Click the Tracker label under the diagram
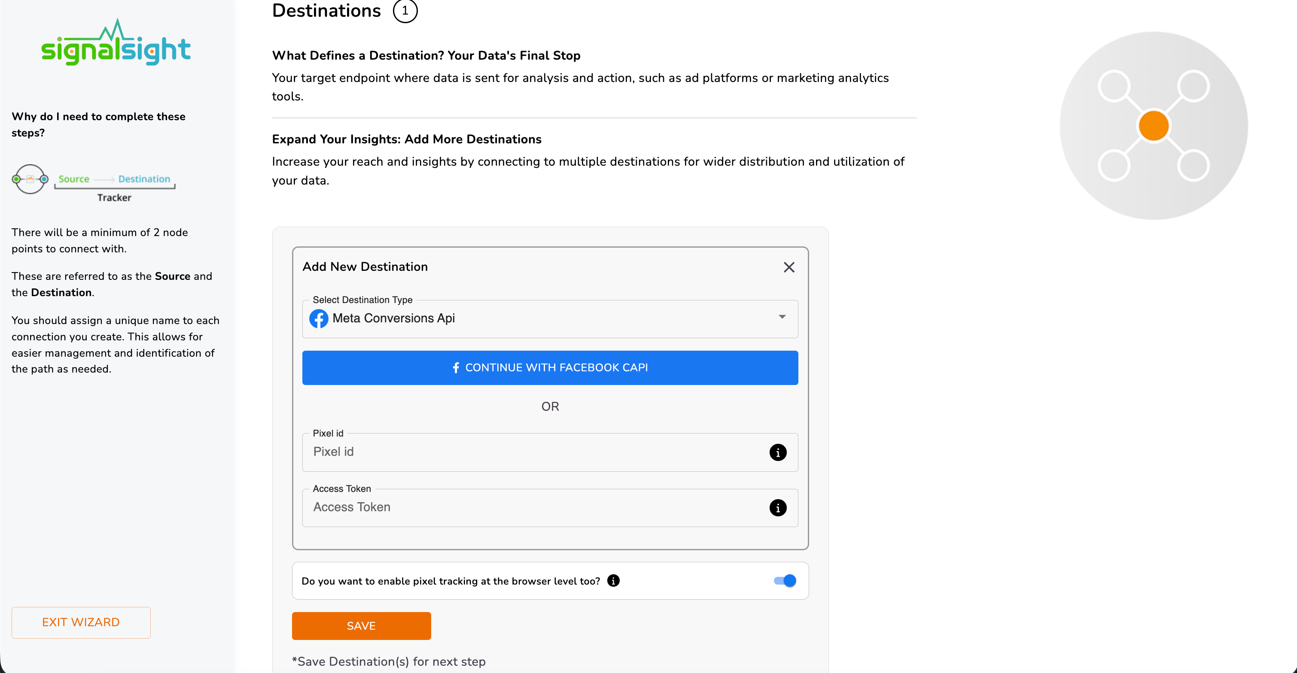Viewport: 1297px width, 673px height. pyautogui.click(x=114, y=198)
